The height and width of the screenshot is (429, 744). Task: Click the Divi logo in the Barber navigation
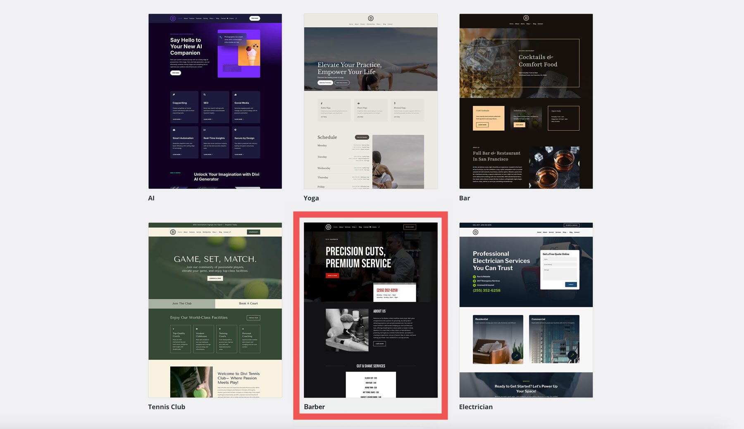328,227
